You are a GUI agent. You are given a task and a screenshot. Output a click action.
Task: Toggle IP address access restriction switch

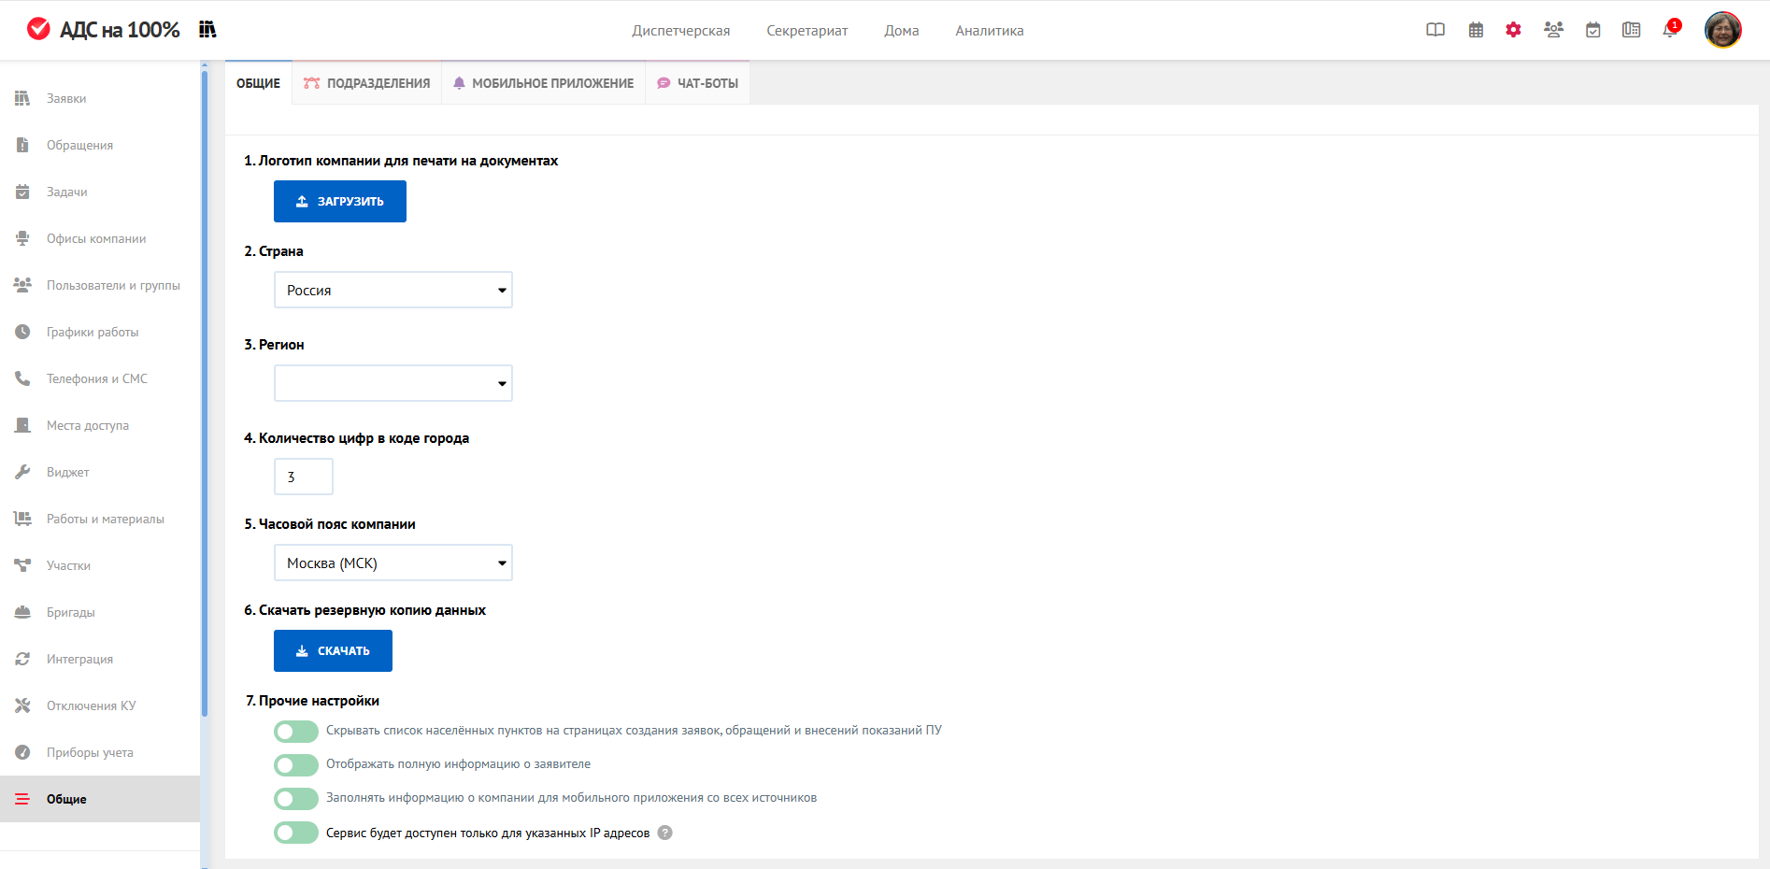(x=296, y=833)
